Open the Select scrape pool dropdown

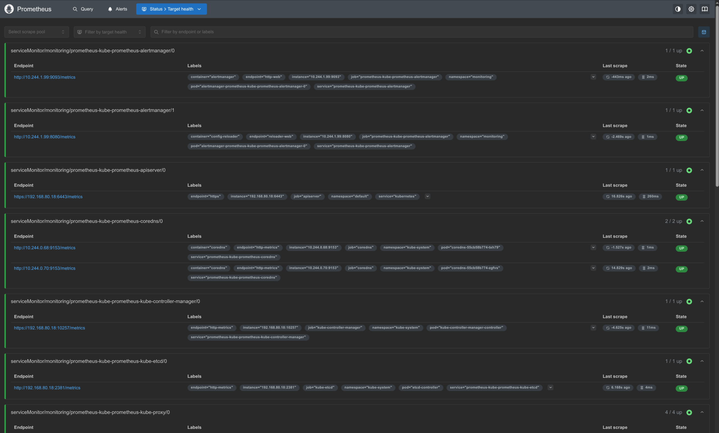pyautogui.click(x=37, y=32)
